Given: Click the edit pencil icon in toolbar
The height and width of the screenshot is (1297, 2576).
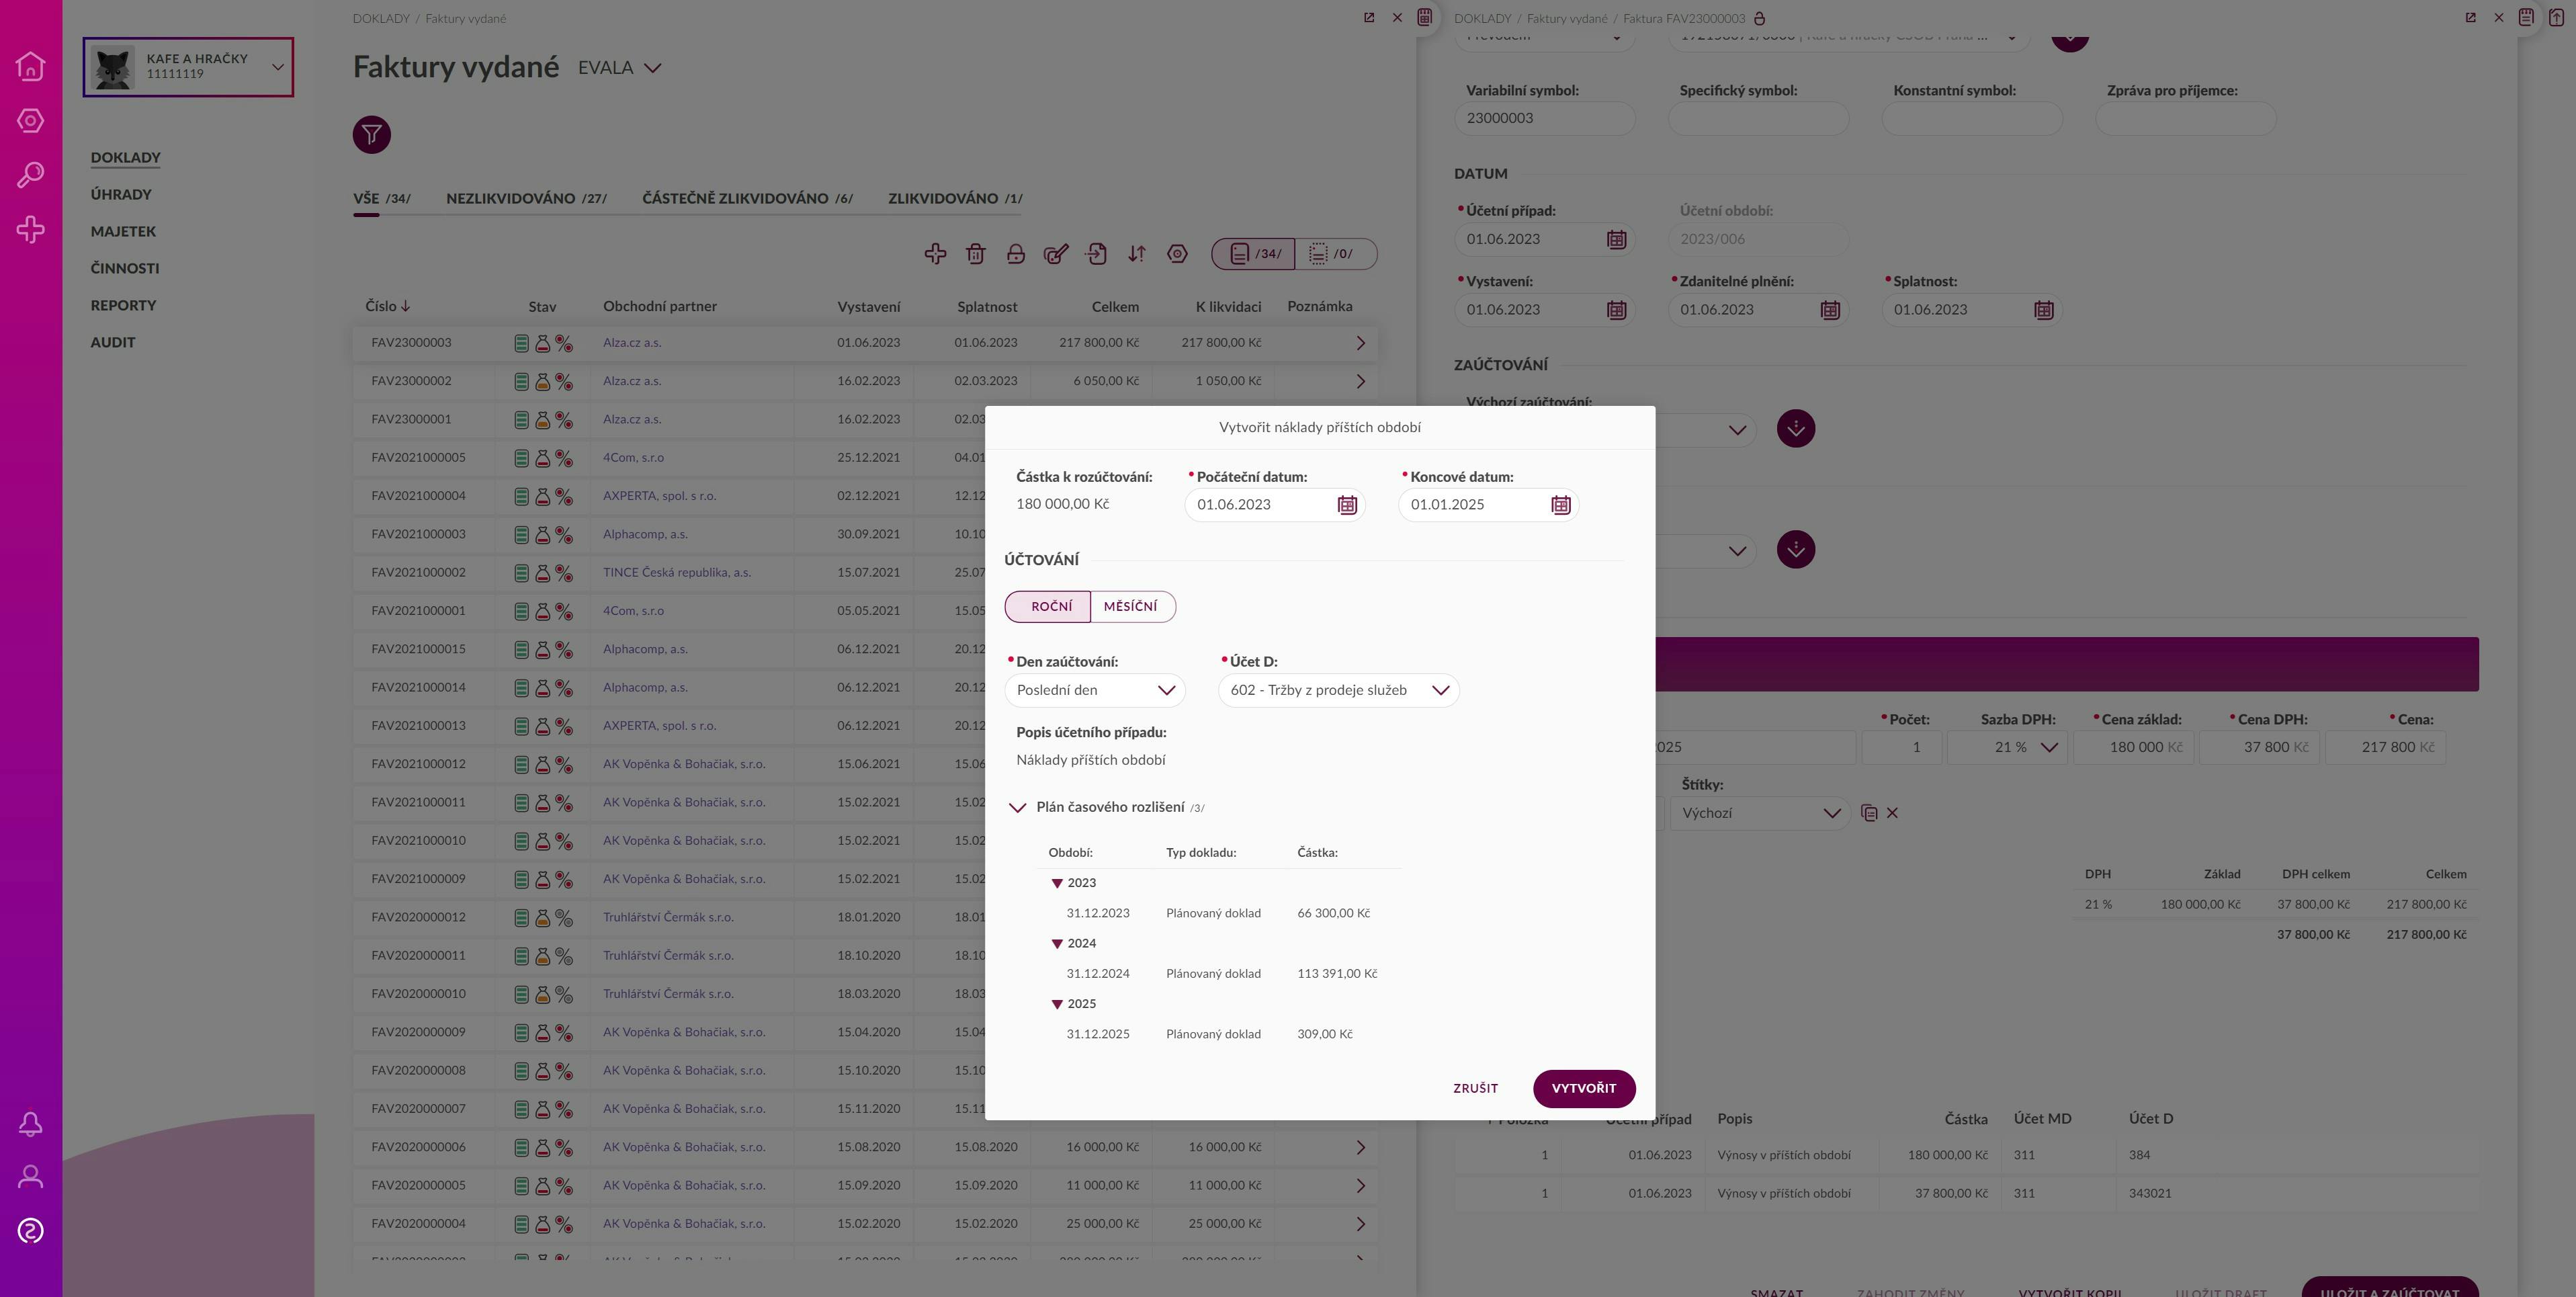Looking at the screenshot, I should click(1056, 254).
